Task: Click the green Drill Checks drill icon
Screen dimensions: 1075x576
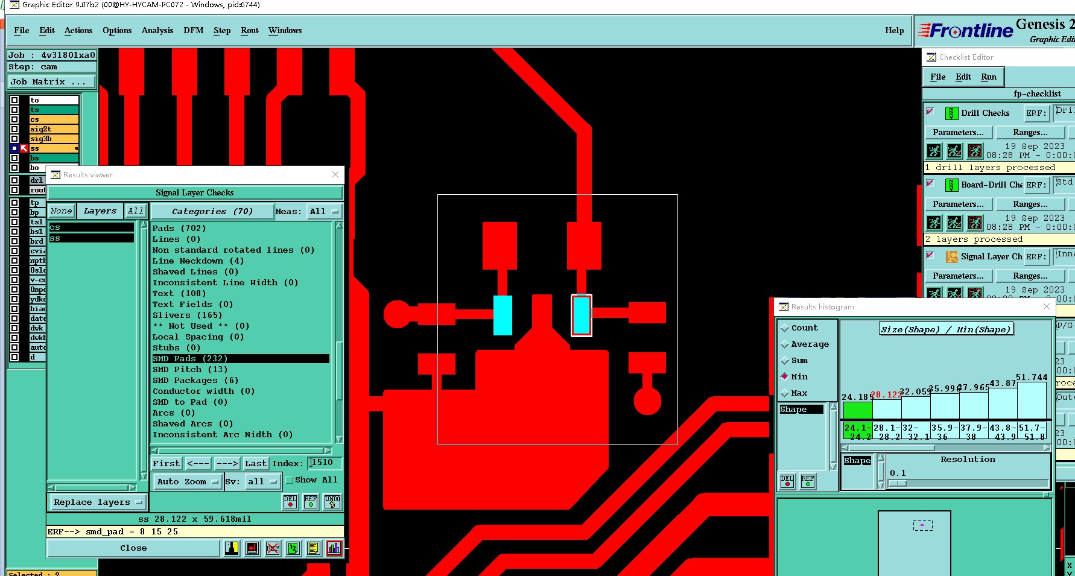Action: (951, 113)
